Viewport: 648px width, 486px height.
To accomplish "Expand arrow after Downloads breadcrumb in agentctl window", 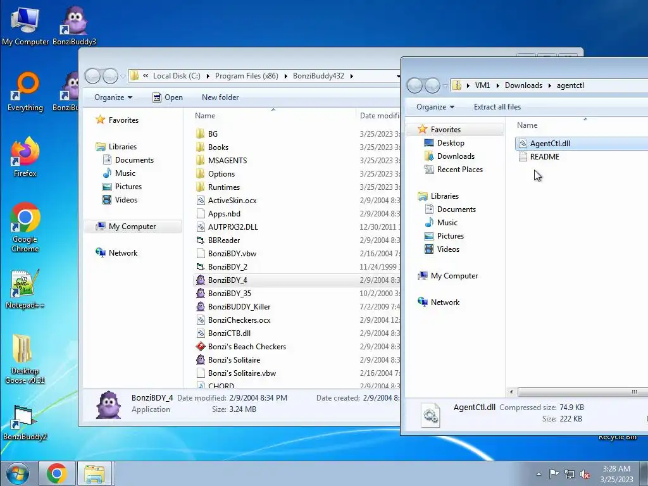I will pyautogui.click(x=550, y=85).
